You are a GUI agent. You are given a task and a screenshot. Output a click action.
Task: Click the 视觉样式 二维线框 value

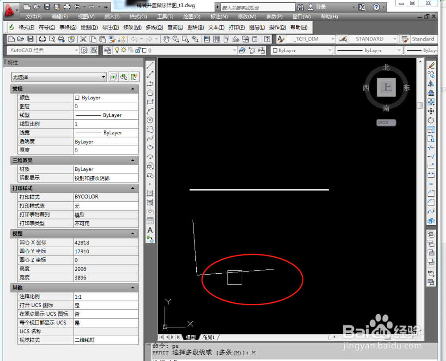pyautogui.click(x=106, y=340)
